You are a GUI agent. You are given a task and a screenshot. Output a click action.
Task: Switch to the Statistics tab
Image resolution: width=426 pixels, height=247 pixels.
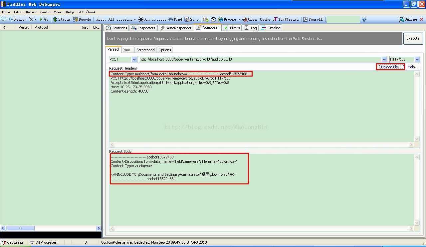click(x=116, y=28)
